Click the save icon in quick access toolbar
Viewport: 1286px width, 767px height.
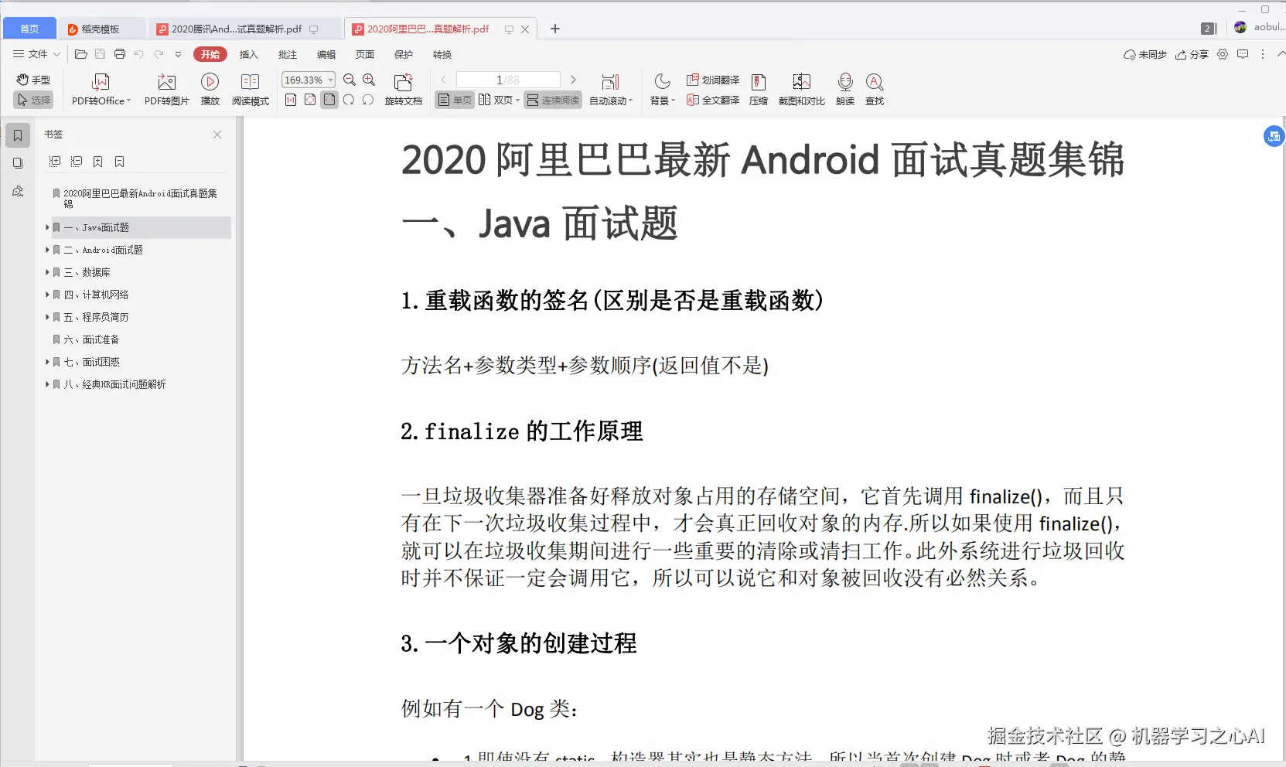[100, 54]
